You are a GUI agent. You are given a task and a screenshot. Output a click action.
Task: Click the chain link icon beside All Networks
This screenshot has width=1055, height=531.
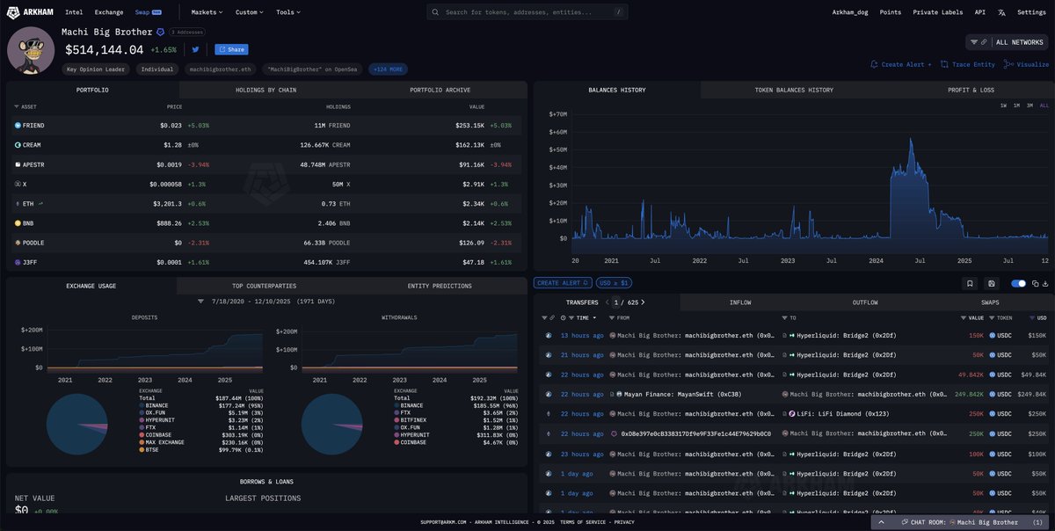click(x=984, y=41)
